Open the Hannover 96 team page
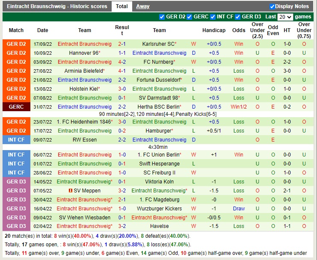Image resolution: width=317 pixels, height=260 pixels. 84,53
